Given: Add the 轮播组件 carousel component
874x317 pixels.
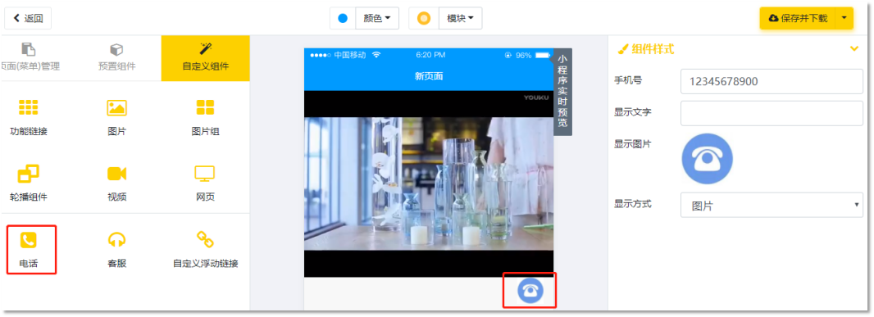Looking at the screenshot, I should pos(29,183).
